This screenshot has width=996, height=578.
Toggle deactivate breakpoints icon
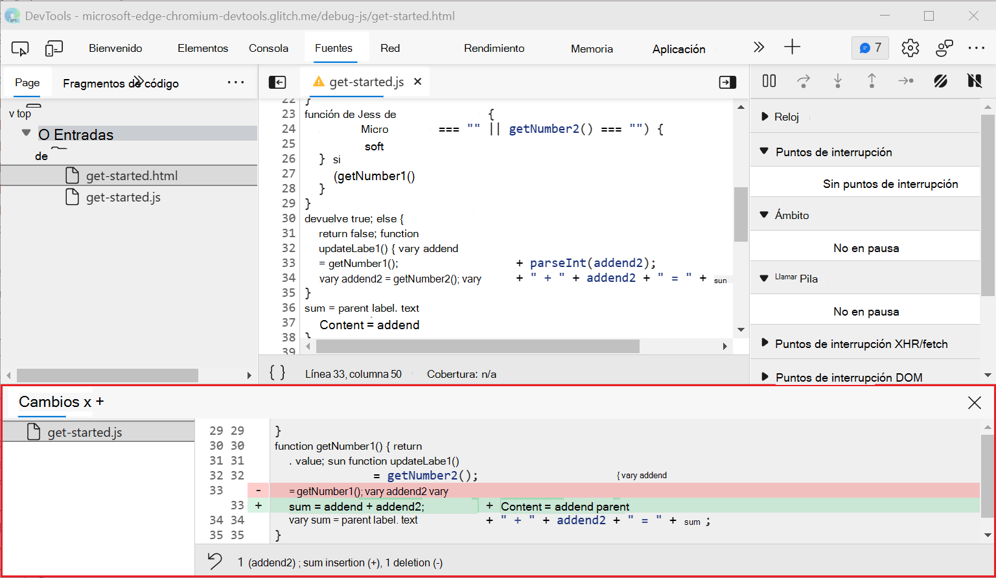[x=940, y=81]
